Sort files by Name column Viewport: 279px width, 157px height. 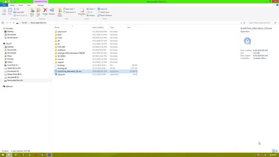(57, 27)
